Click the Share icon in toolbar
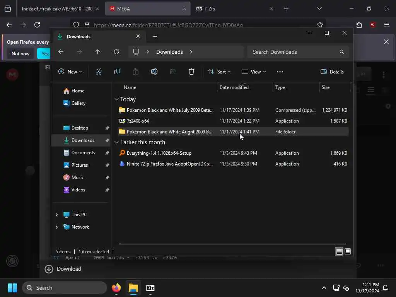The width and height of the screenshot is (396, 297). pyautogui.click(x=173, y=72)
